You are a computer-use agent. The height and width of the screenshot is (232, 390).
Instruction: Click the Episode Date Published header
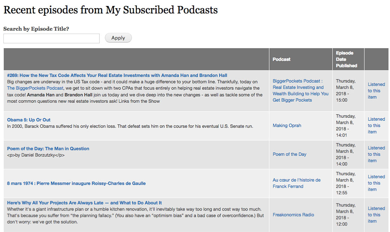click(x=346, y=59)
